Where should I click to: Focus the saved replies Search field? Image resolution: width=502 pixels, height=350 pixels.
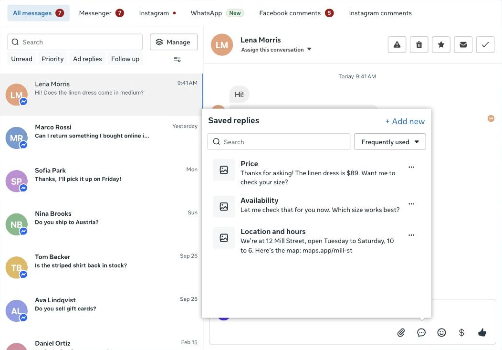pyautogui.click(x=279, y=141)
